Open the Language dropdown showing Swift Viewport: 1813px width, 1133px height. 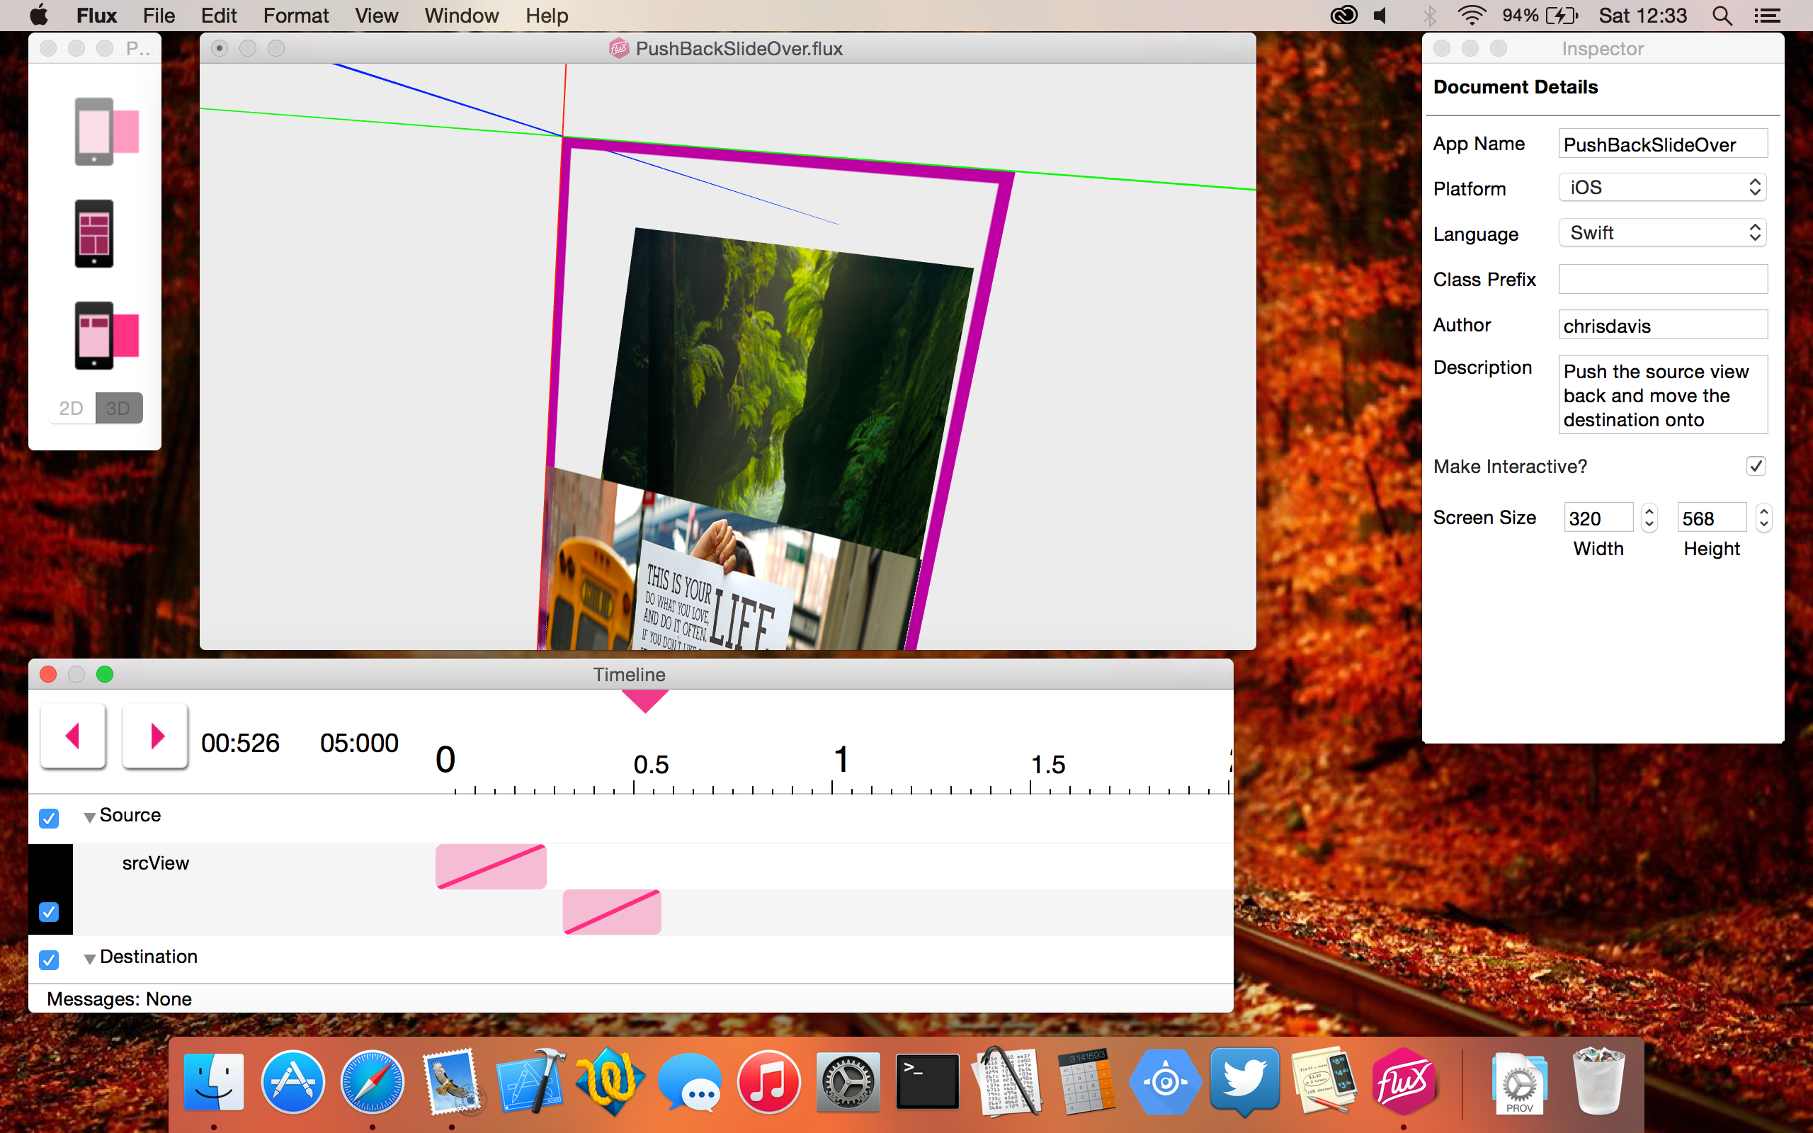[x=1661, y=233]
